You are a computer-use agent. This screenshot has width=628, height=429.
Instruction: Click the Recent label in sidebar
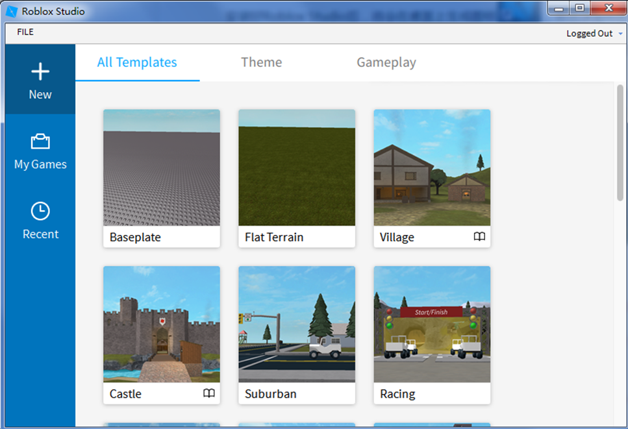tap(40, 234)
